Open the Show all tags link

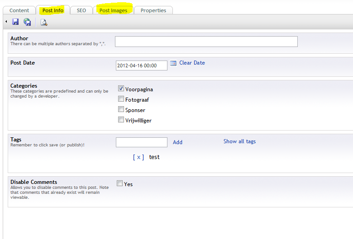tap(239, 141)
